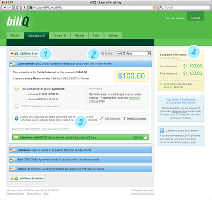Click 'Joe owes $100.00 of $100.00' text
Viewport: 212px width, 200px height.
(x=43, y=94)
